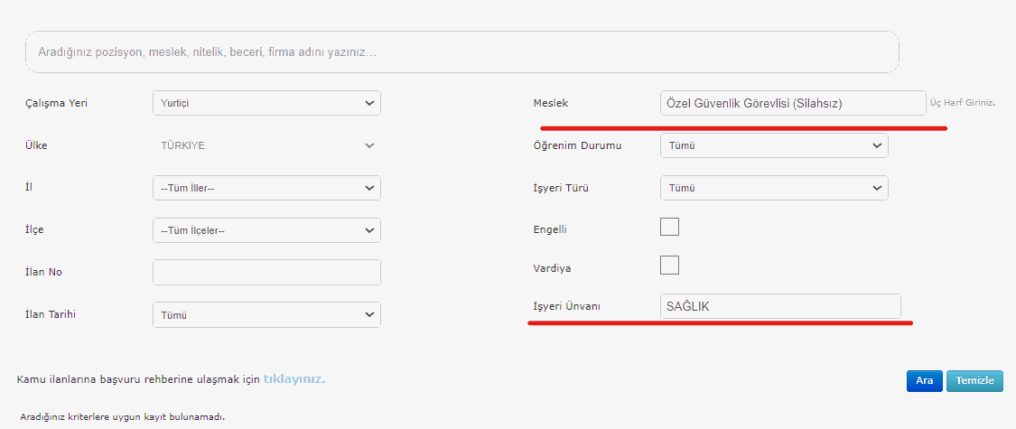The width and height of the screenshot is (1016, 429).
Task: Click the İlan No input field
Action: 266,273
